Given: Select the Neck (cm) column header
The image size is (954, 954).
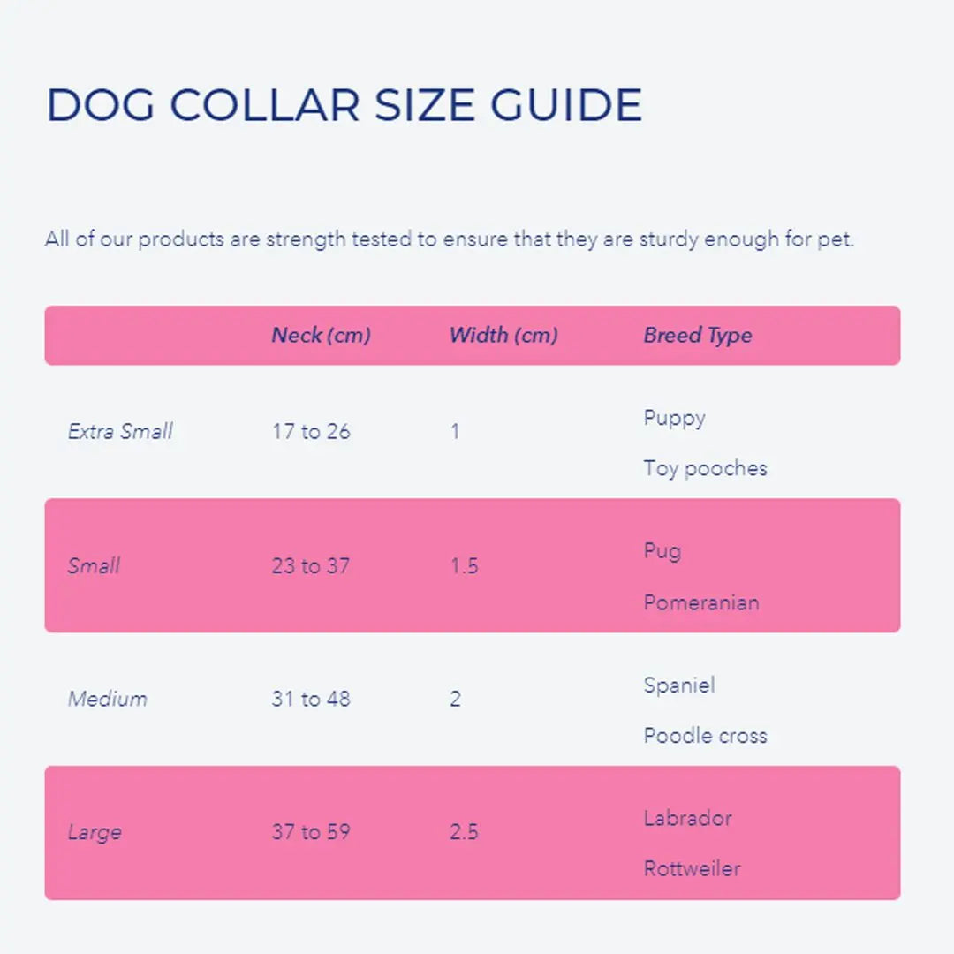Looking at the screenshot, I should pos(321,336).
